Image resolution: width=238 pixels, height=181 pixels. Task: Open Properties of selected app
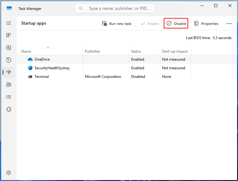click(206, 24)
